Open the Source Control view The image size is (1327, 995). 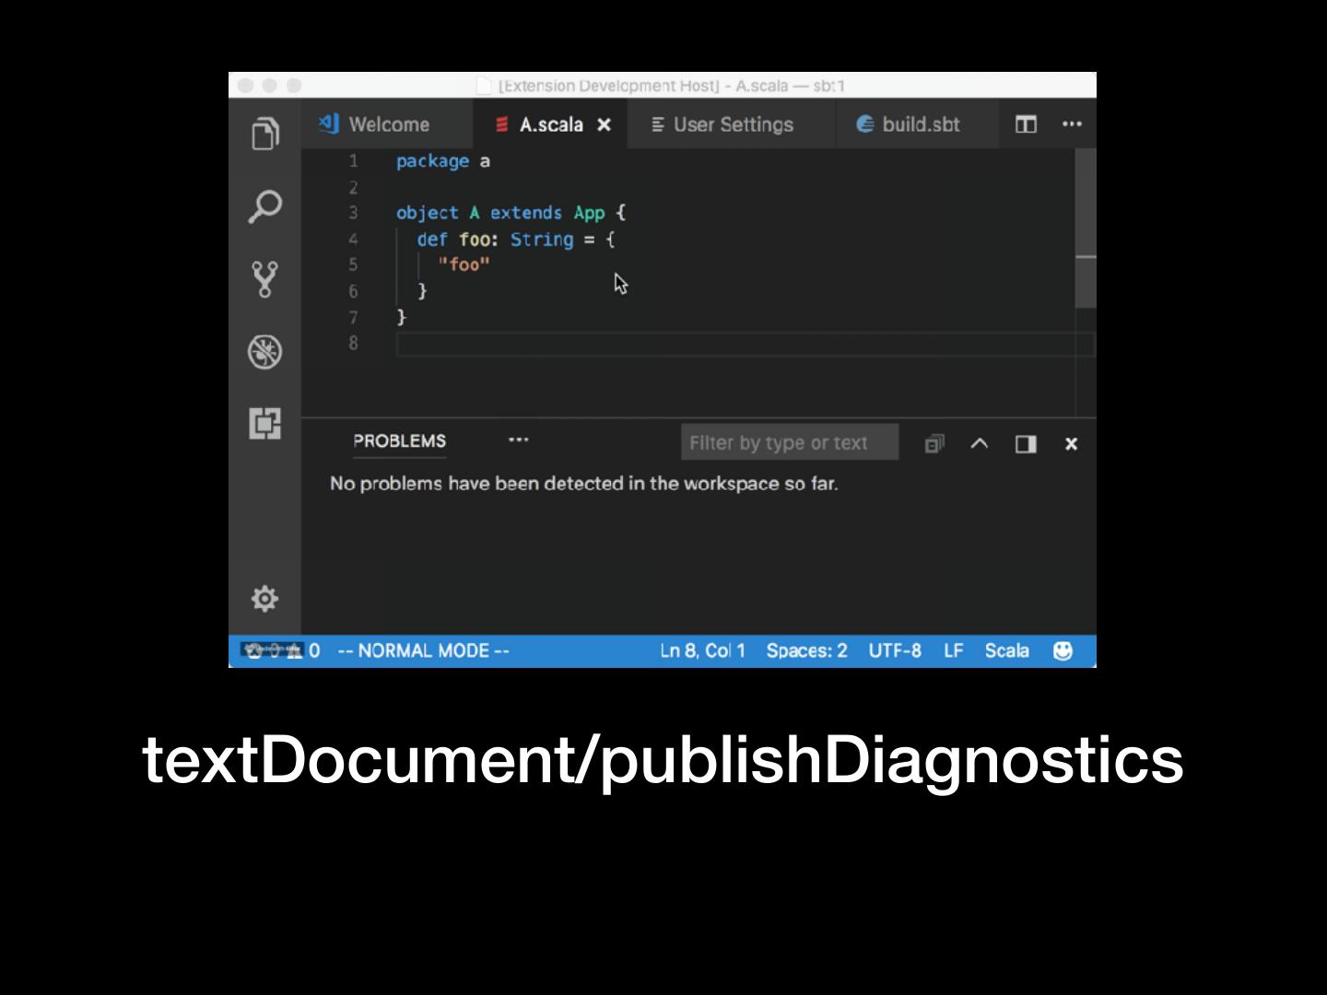coord(264,279)
